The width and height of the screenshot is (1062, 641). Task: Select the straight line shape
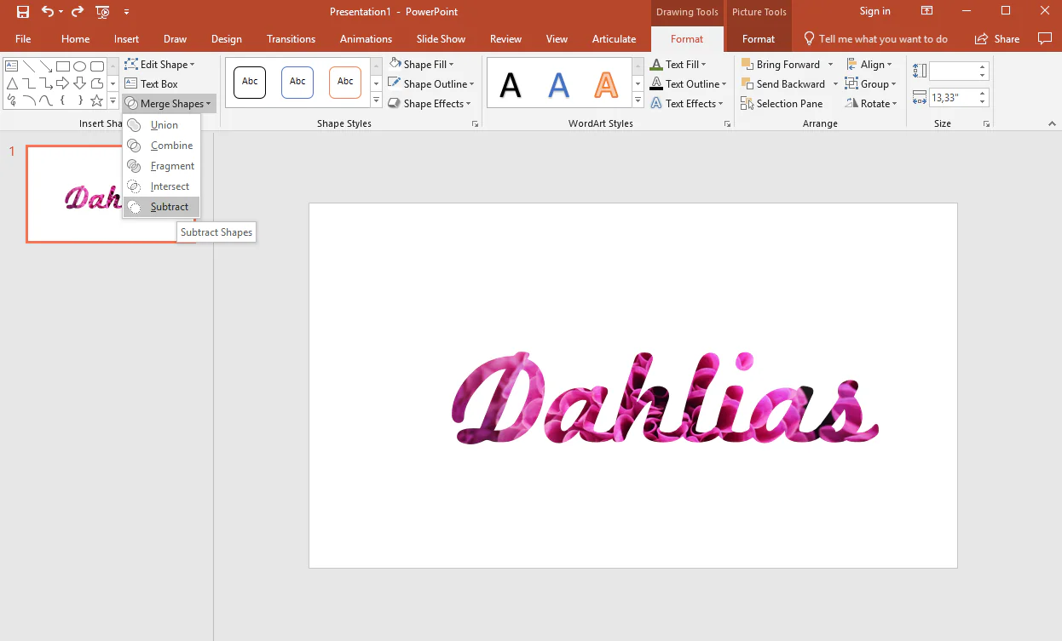coord(28,66)
